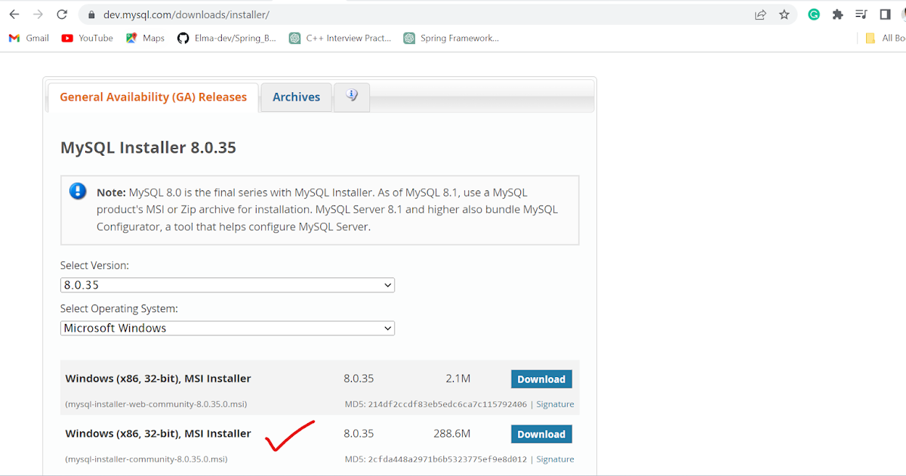Click the lock icon in address bar
Viewport: 906px width, 476px height.
click(91, 14)
